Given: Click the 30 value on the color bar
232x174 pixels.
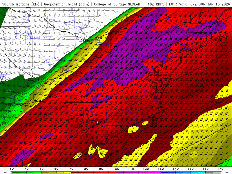Looking at the screenshot, I should pos(12,169).
